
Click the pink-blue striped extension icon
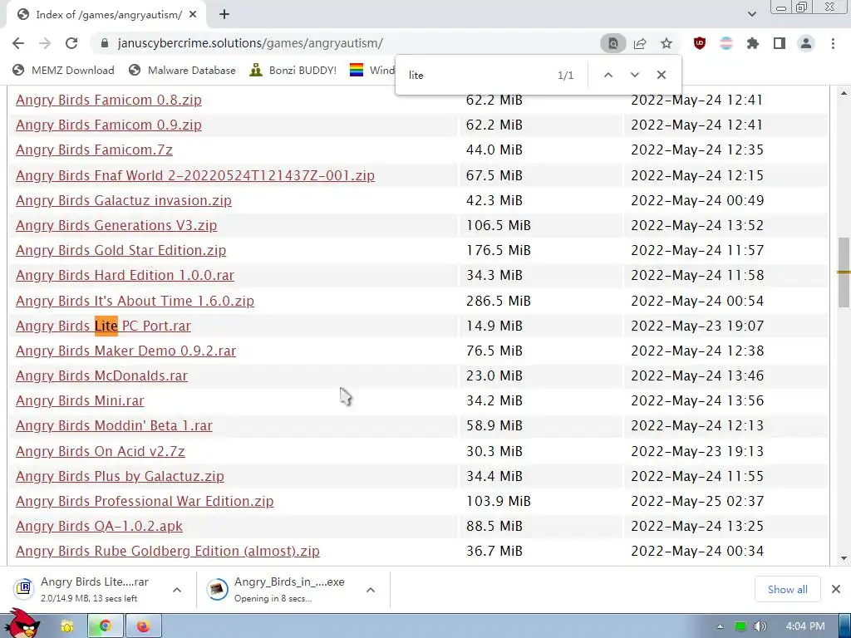point(726,43)
